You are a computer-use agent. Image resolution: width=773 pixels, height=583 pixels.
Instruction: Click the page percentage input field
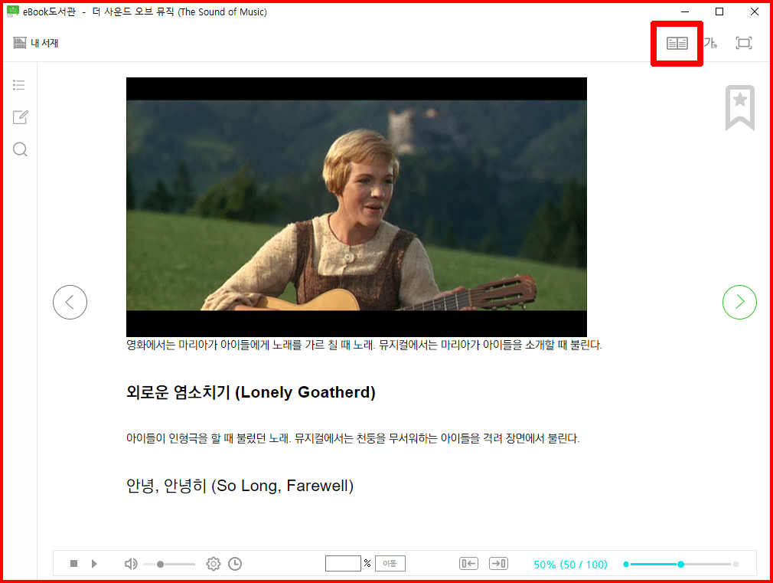(x=343, y=563)
